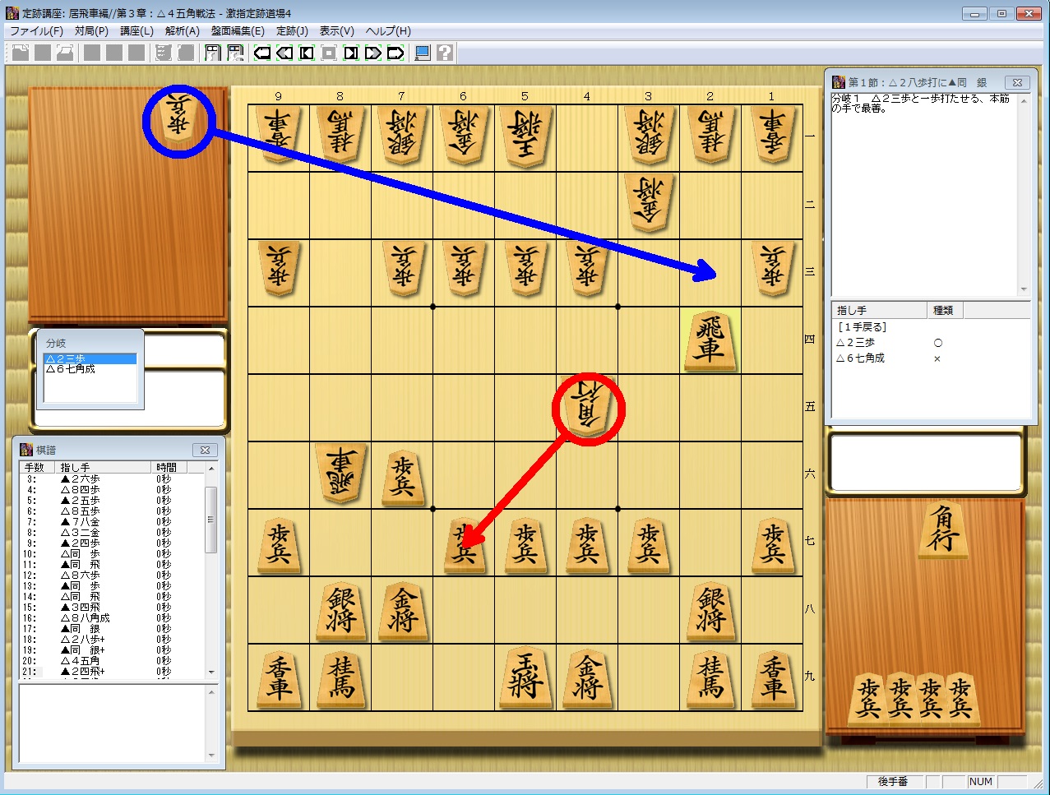1050x795 pixels.
Task: Click the 種類 column header
Action: 943,311
